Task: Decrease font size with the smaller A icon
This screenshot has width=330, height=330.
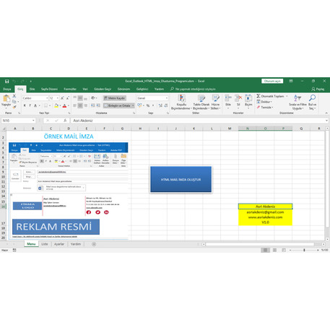Action: (x=68, y=98)
